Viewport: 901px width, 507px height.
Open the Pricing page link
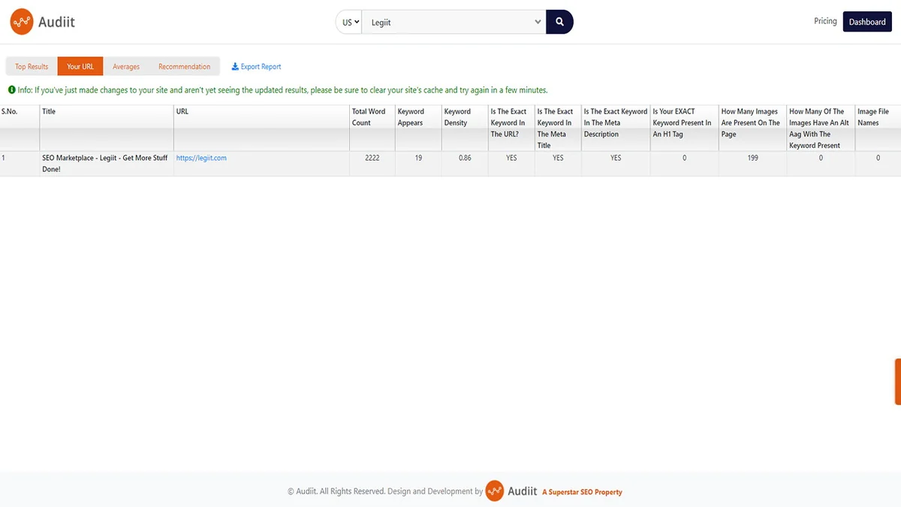click(825, 21)
